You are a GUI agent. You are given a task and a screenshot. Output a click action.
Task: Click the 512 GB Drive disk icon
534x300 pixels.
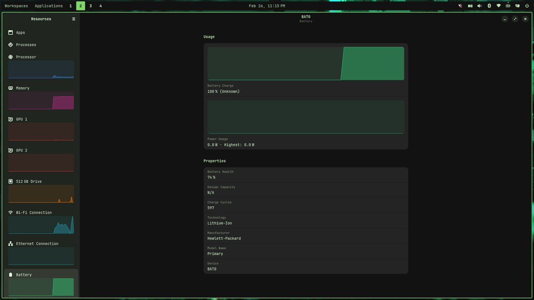click(x=11, y=181)
